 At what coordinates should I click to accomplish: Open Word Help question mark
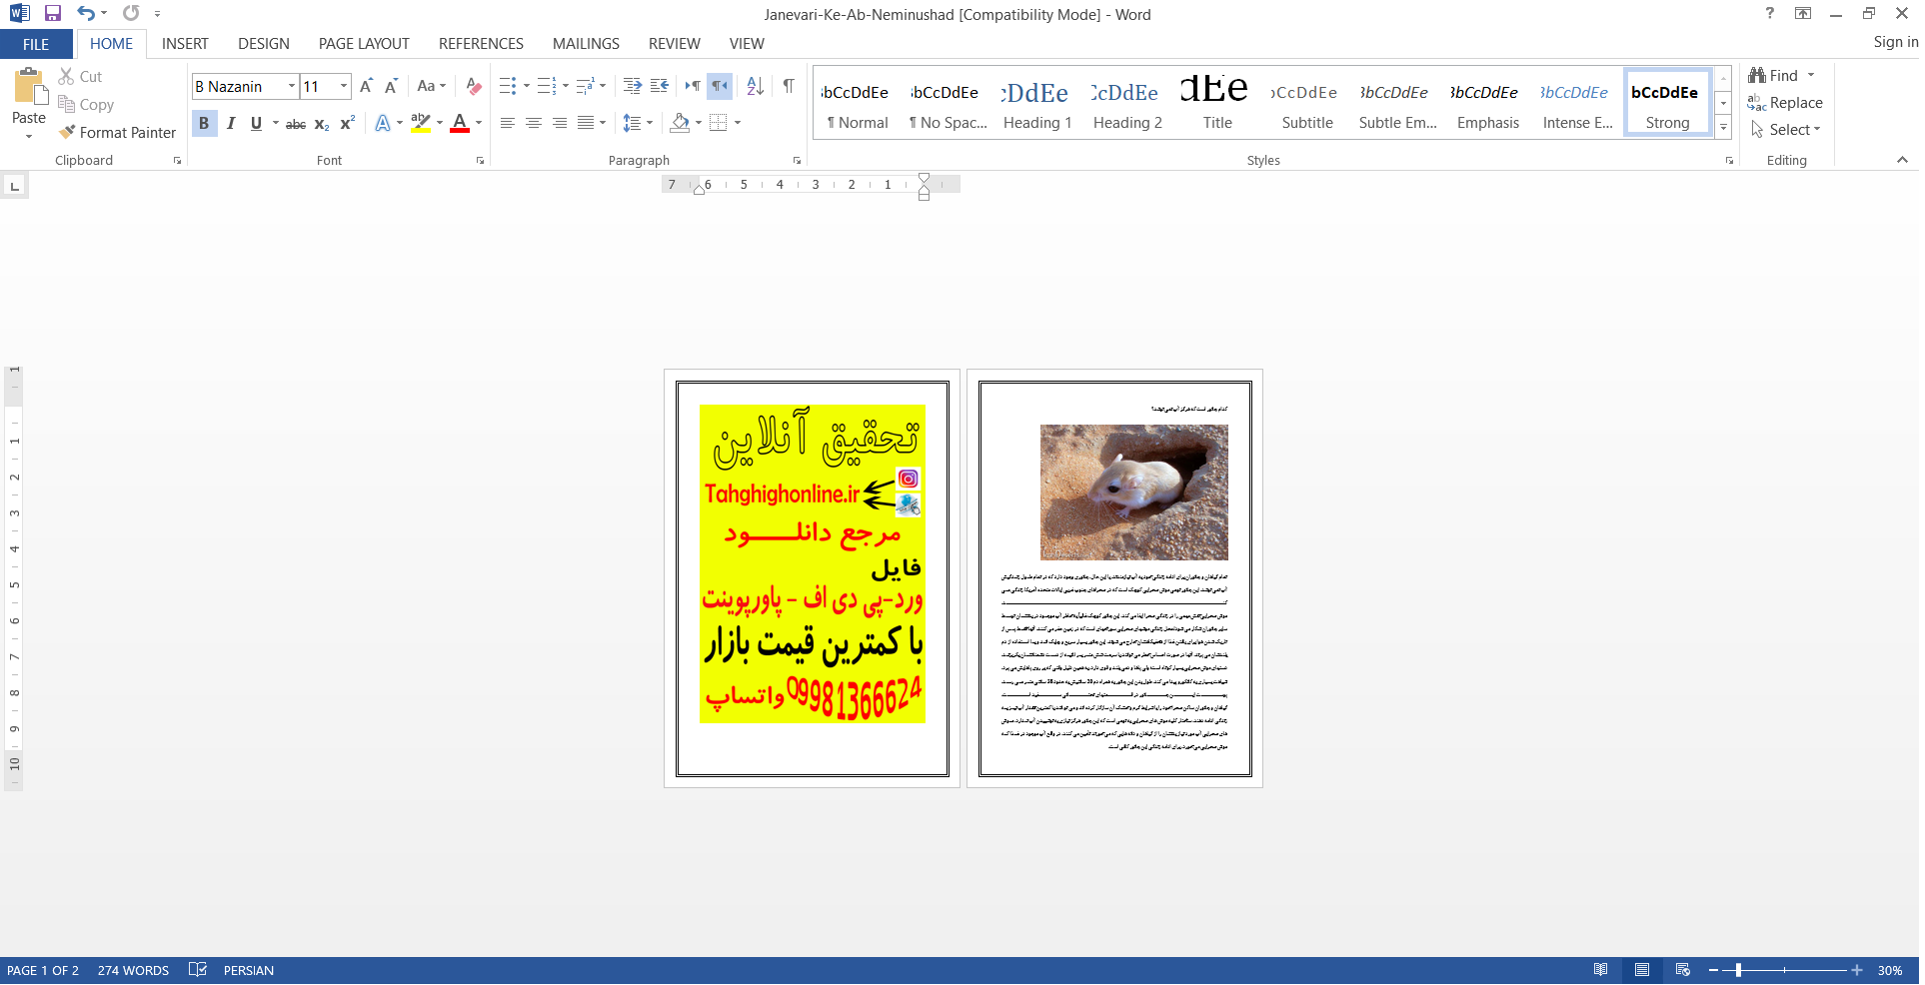pyautogui.click(x=1770, y=13)
